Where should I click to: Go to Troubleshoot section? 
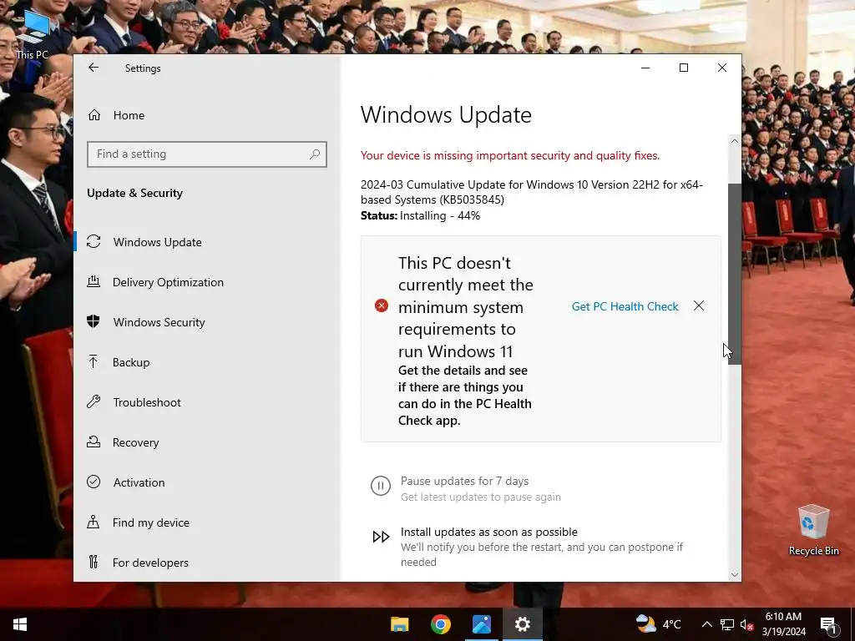click(147, 402)
